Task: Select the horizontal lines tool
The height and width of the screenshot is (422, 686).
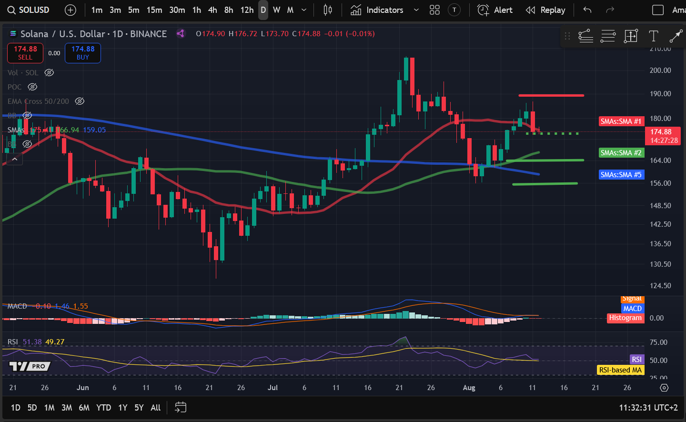Action: click(608, 36)
